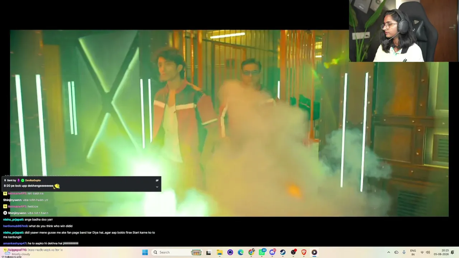Open WhatsApp from the taskbar
Viewport: 459px width, 258px height.
(x=262, y=252)
